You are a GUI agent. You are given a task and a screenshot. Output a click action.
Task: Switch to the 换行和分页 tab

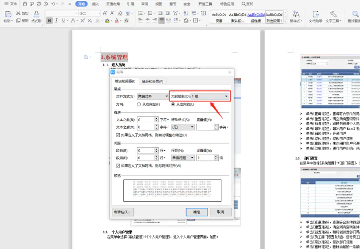click(152, 81)
